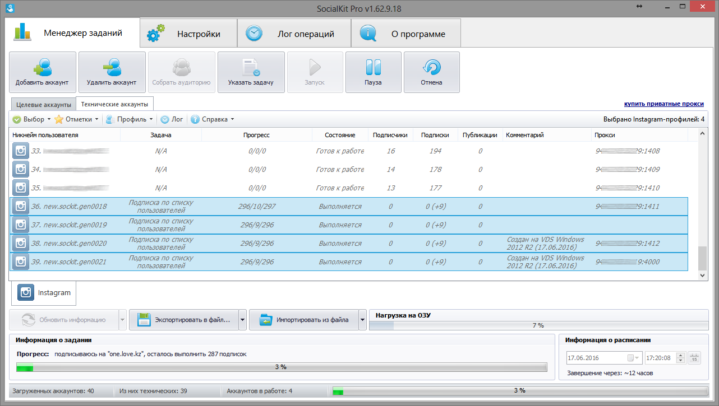This screenshot has width=719, height=406.
Task: Click the Прокси column header
Action: click(640, 135)
